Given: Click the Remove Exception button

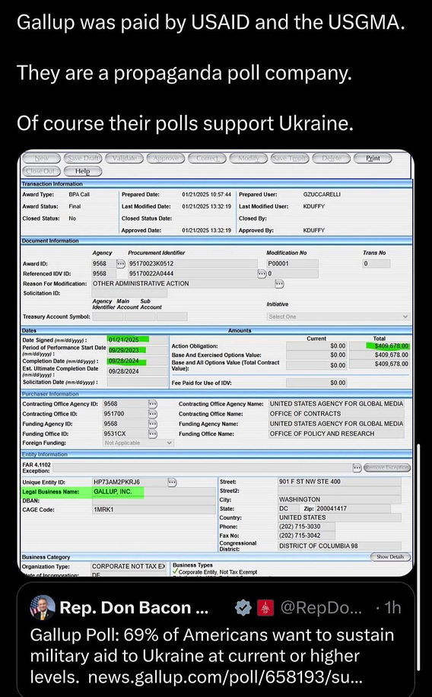Looking at the screenshot, I should (387, 468).
